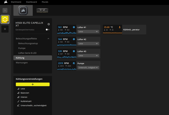Click the Lüfter #1 fan settings icon
Image resolution: width=169 pixels, height=115 pixels.
(74, 27)
